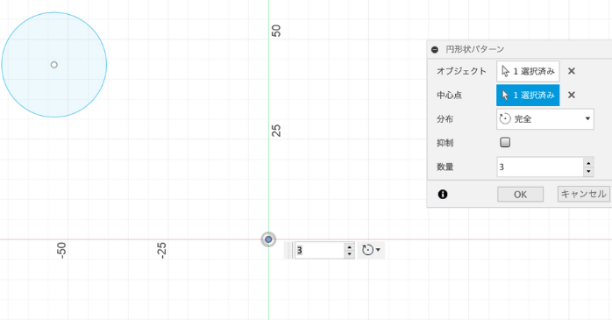Select the origin point on the canvas
This screenshot has height=320, width=612.
point(268,239)
